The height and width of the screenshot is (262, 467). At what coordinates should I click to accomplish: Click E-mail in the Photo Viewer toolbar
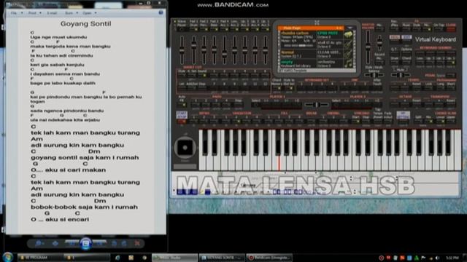(52, 13)
